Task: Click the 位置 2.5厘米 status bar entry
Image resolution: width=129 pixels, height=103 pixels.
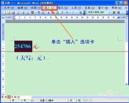Action: pyautogui.click(x=47, y=100)
